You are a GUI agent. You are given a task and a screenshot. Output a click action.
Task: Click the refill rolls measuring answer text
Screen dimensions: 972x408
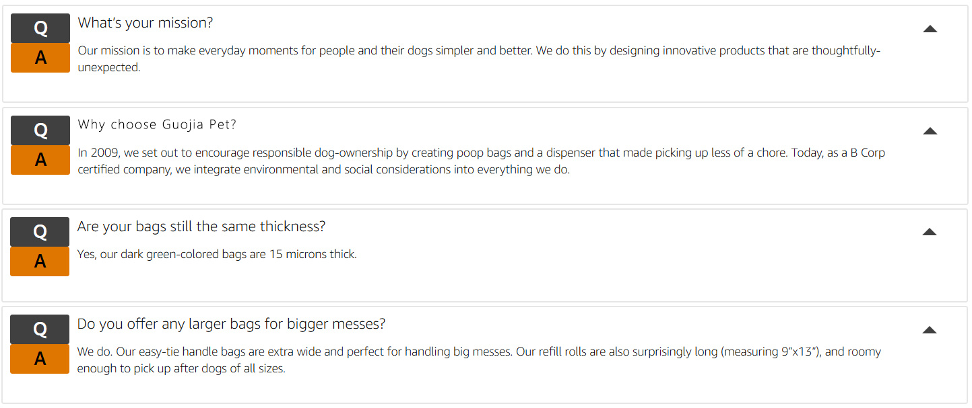point(479,360)
